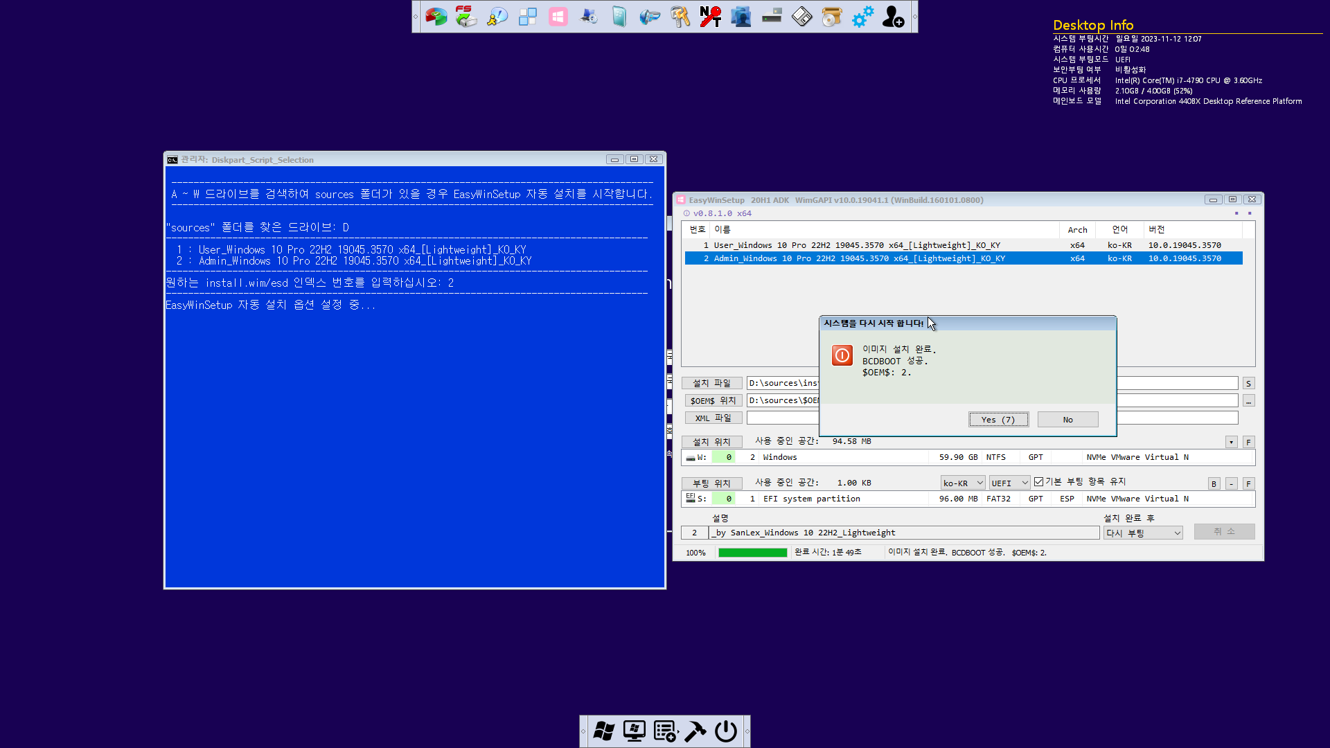
Task: Click the 설치 위치 button
Action: point(712,442)
